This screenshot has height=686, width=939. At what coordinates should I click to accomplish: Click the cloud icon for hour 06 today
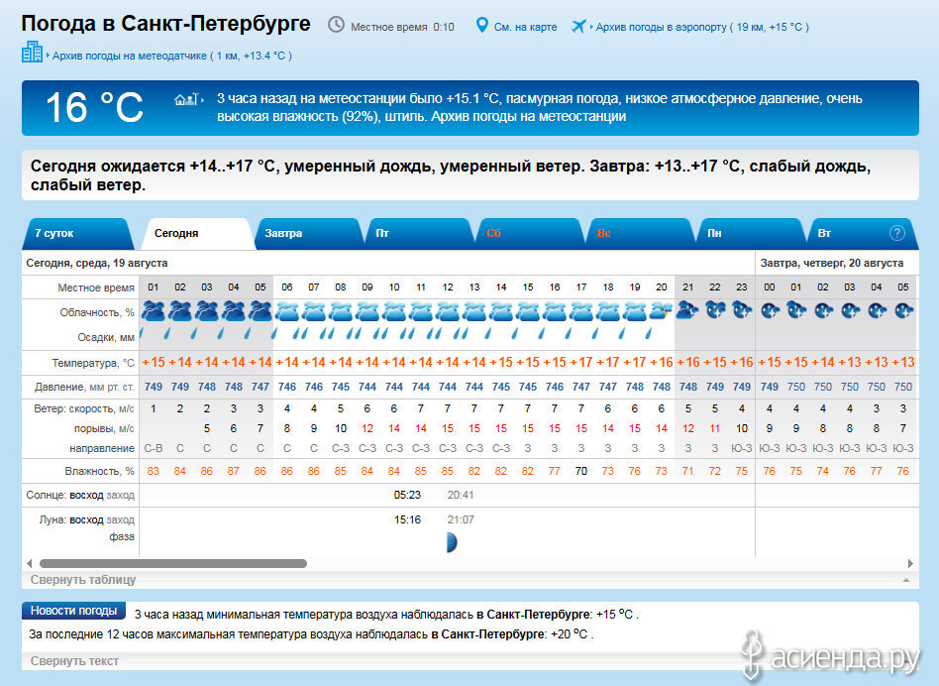pyautogui.click(x=287, y=311)
